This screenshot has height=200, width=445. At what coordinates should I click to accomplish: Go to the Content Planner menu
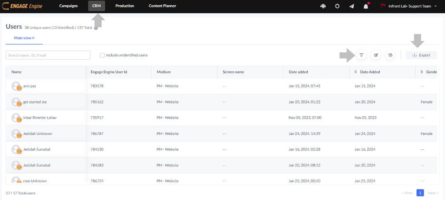[162, 6]
